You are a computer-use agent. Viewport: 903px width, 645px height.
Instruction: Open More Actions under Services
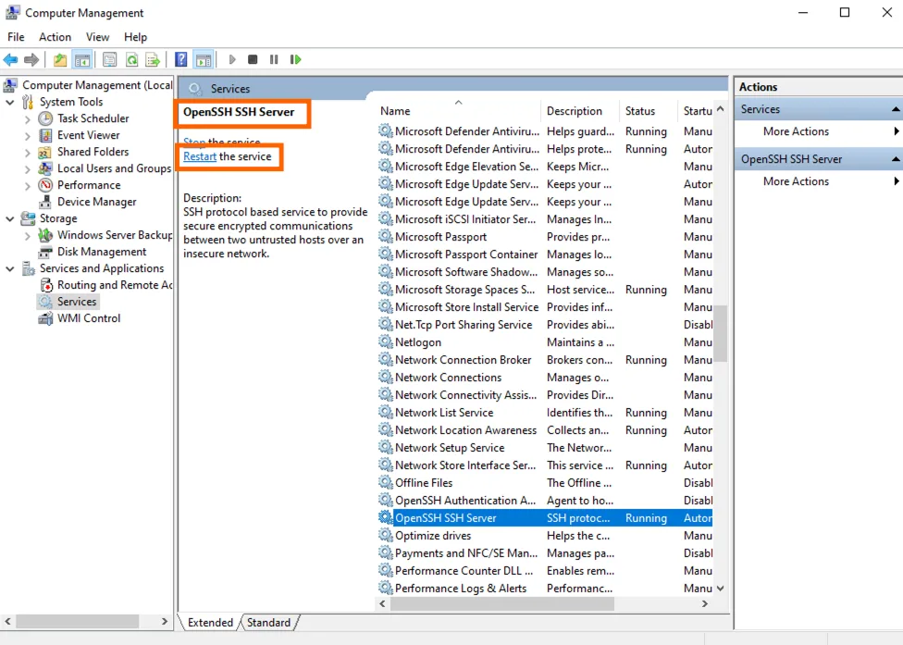tap(796, 131)
